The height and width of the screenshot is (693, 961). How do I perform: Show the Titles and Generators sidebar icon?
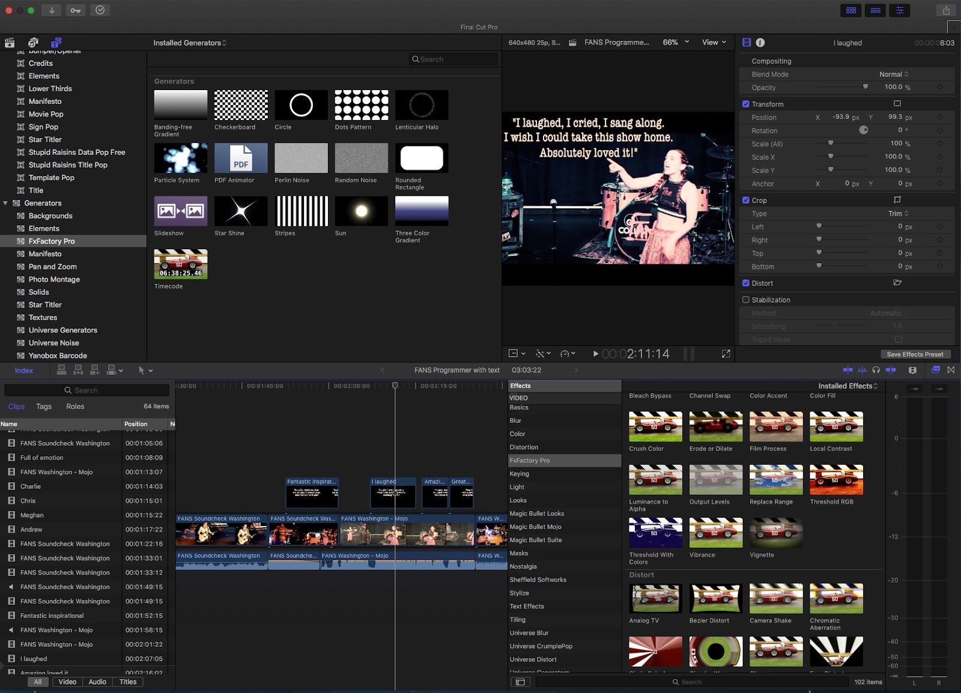[56, 43]
